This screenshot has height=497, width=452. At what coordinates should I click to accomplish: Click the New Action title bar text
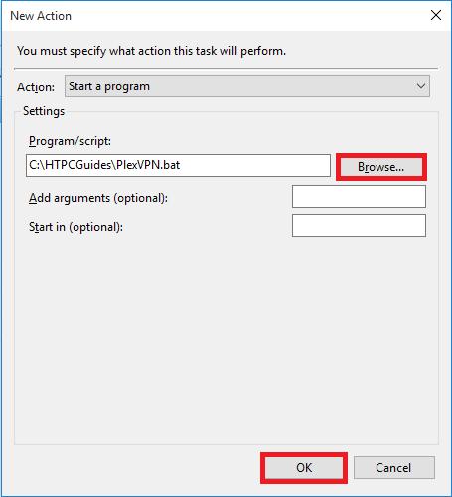point(41,16)
